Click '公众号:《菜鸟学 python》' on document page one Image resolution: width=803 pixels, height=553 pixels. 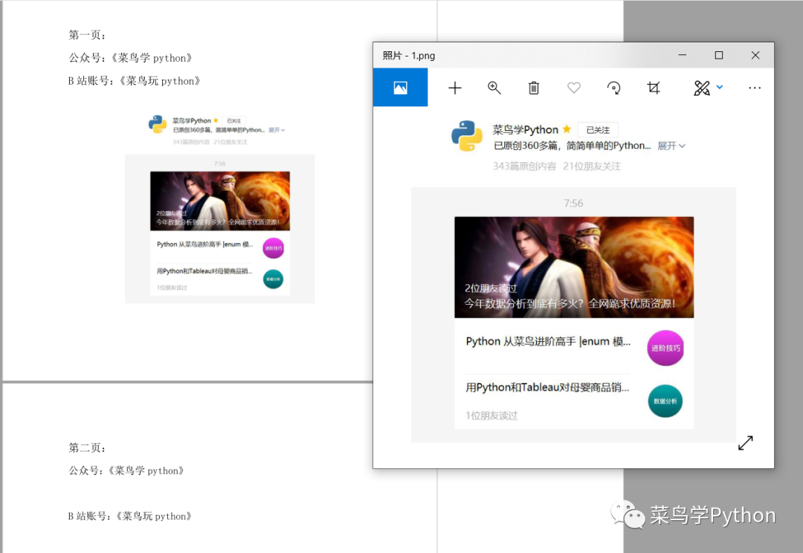coord(131,58)
